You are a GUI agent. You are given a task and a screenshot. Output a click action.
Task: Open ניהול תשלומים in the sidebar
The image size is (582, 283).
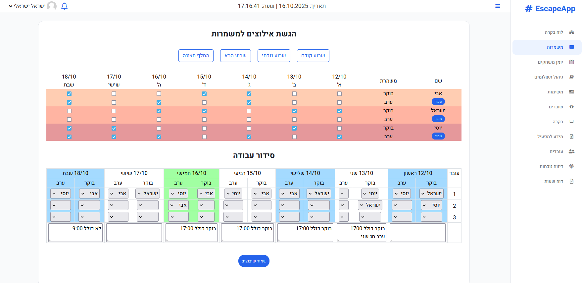[x=549, y=77]
